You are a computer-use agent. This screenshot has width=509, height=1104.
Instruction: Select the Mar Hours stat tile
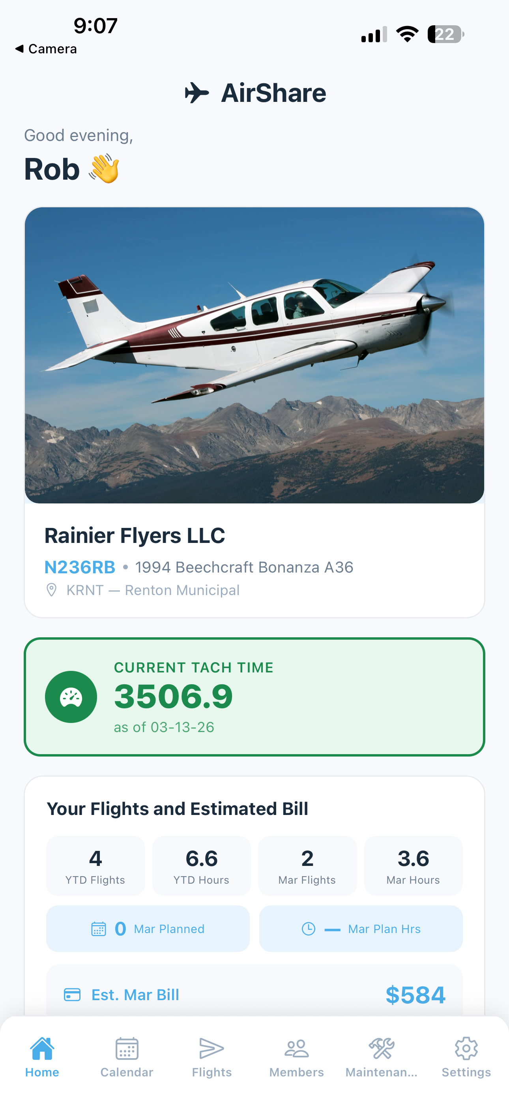tap(413, 865)
